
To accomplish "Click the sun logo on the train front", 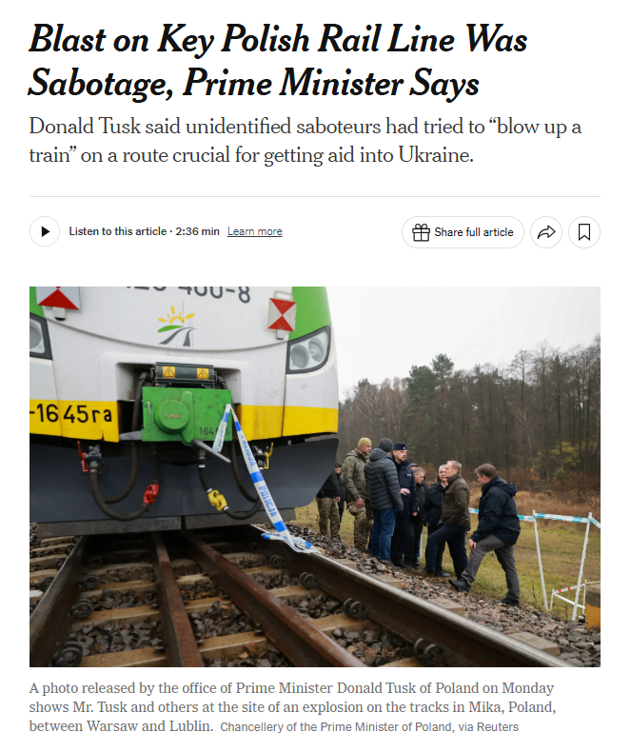I will pos(176,326).
